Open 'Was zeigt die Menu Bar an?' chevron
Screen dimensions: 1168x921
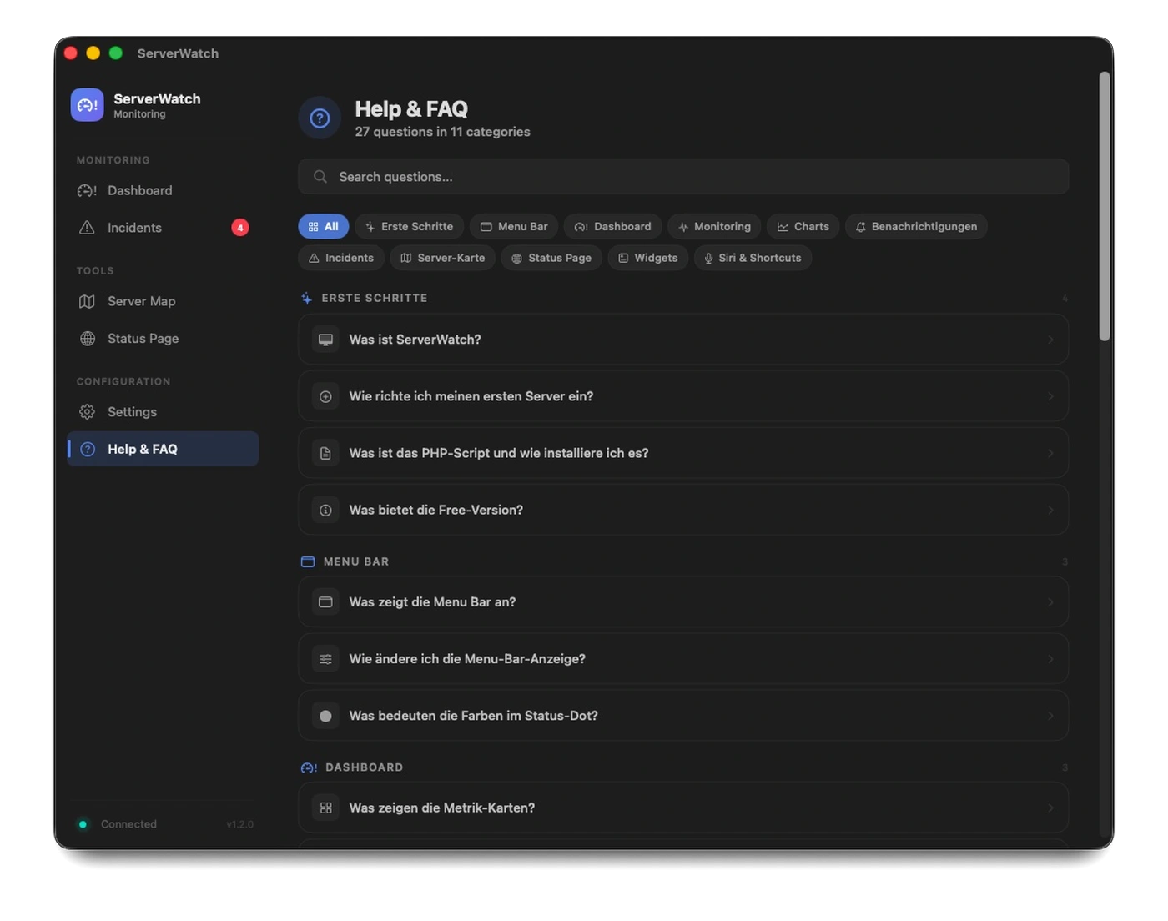[x=1050, y=601]
